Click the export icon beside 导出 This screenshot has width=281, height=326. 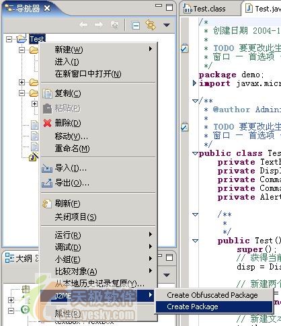[x=47, y=183]
